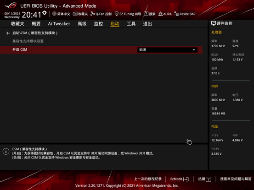The width and height of the screenshot is (254, 190).
Task: Switch to the Ai Tweaker tab
Action: point(59,24)
